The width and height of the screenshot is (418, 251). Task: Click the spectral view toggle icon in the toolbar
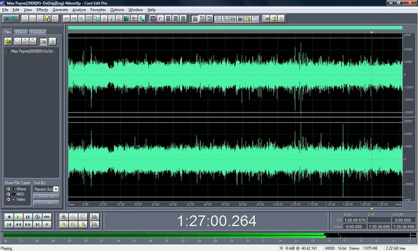[153, 19]
